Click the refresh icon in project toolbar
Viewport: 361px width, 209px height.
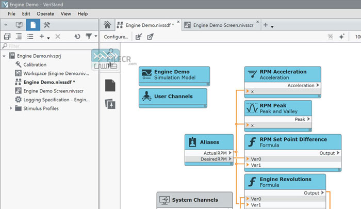[x=77, y=37]
